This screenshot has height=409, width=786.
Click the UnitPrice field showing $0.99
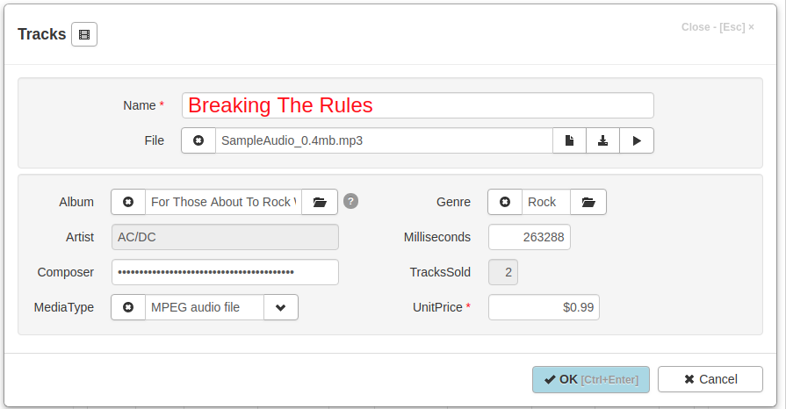544,307
